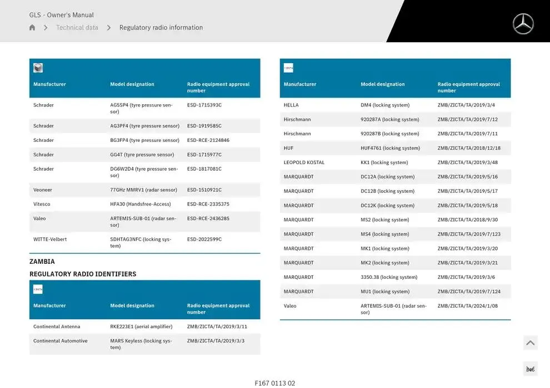Select the HELLA DM4 locking system row
Viewport: 550px width, 388px height.
tap(395, 105)
